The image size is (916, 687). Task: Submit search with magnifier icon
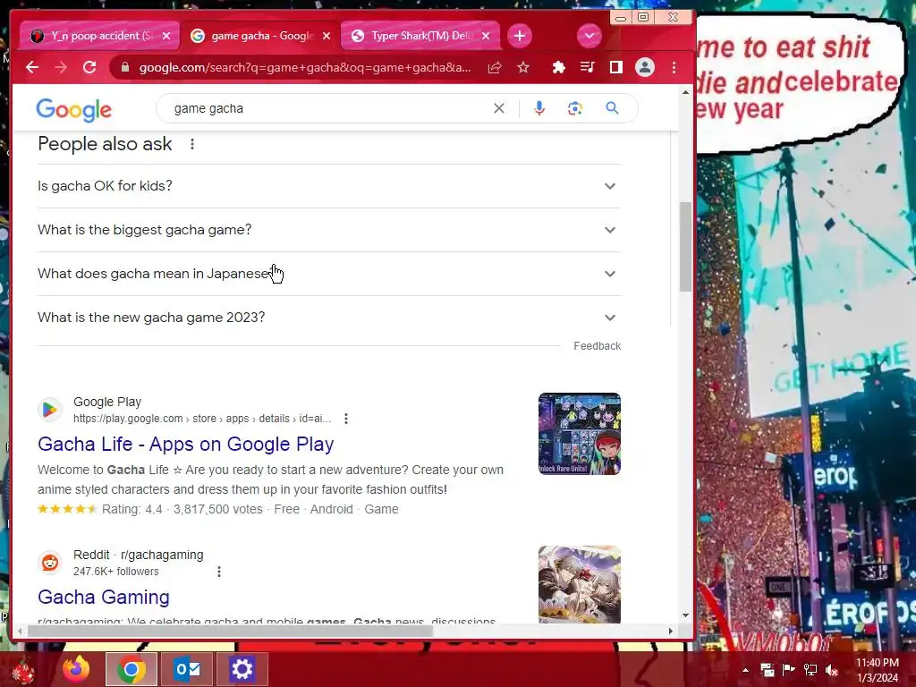click(x=612, y=108)
